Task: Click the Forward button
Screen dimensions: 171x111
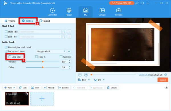Action: [x=79, y=88]
